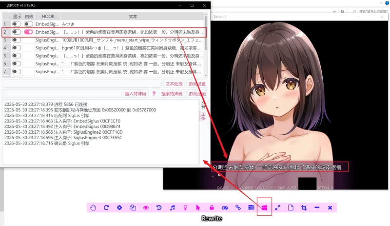Click the X icon in translator toolbar
The image size is (390, 226).
point(330,207)
